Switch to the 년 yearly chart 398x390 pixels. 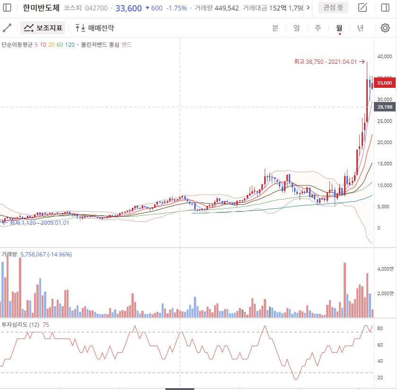click(x=361, y=28)
